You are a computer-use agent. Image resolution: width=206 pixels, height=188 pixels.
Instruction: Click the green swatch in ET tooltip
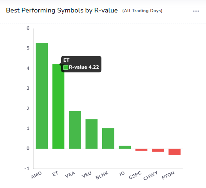[66, 67]
